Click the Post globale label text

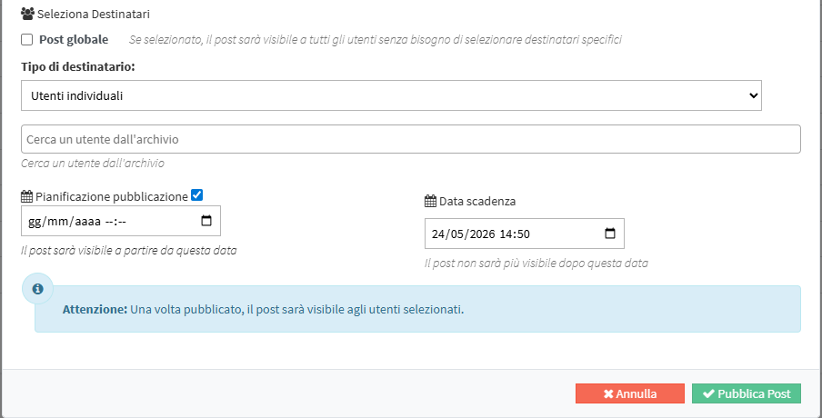[x=74, y=40]
